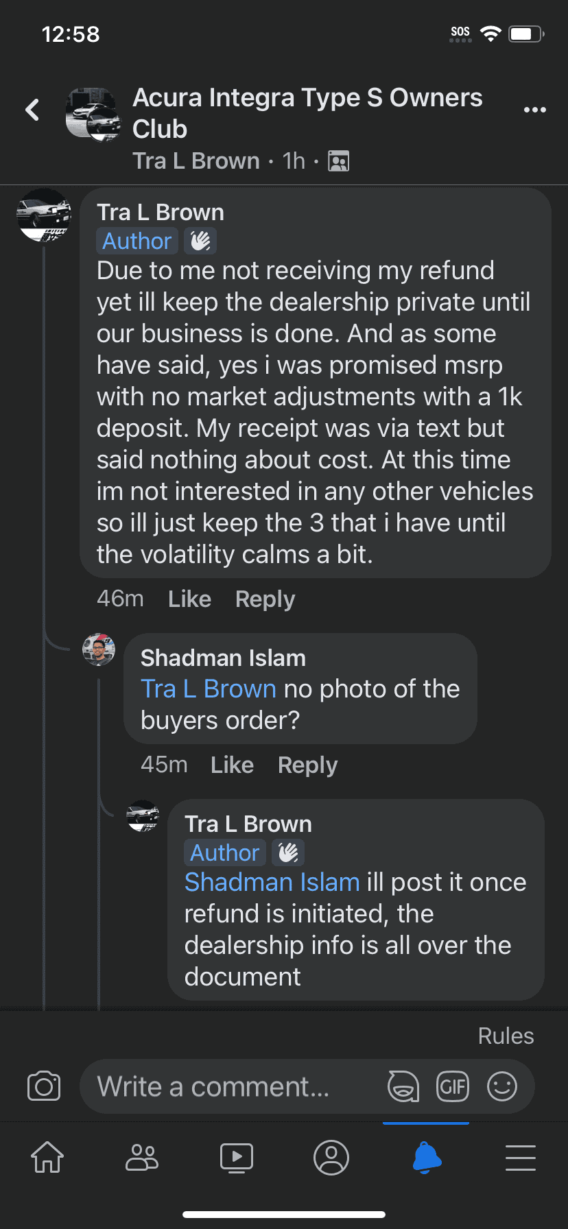Open the group Rules link
Viewport: 568px width, 1229px height.
506,1036
